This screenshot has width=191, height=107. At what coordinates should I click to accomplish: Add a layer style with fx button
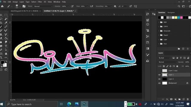coord(167,99)
